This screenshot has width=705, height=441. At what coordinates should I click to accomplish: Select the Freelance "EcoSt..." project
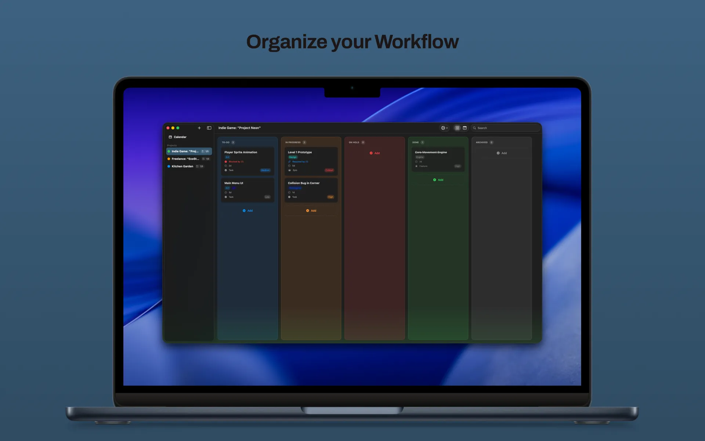(x=185, y=159)
